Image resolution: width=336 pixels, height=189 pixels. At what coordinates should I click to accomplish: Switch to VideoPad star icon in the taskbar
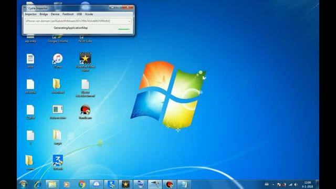[x=125, y=184]
